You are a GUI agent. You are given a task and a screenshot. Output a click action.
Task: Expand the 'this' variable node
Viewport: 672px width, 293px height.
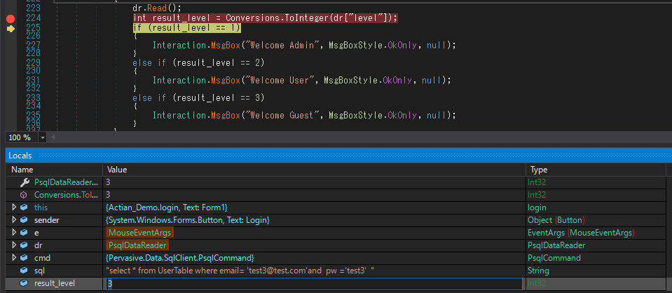pos(14,207)
